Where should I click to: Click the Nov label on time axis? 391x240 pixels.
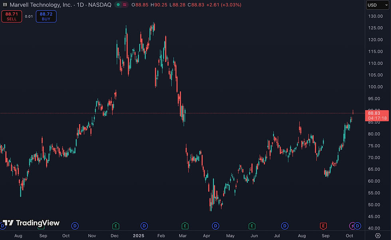[x=92, y=236]
